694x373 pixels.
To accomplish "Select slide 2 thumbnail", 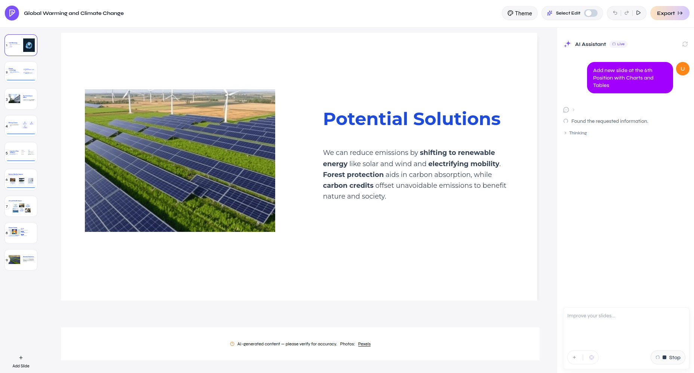I will point(21,72).
